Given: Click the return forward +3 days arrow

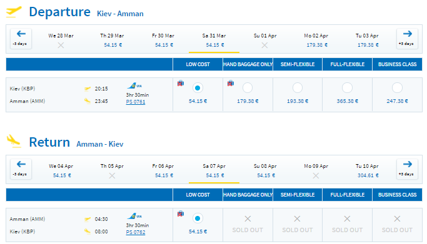Looking at the screenshot, I should point(407,169).
